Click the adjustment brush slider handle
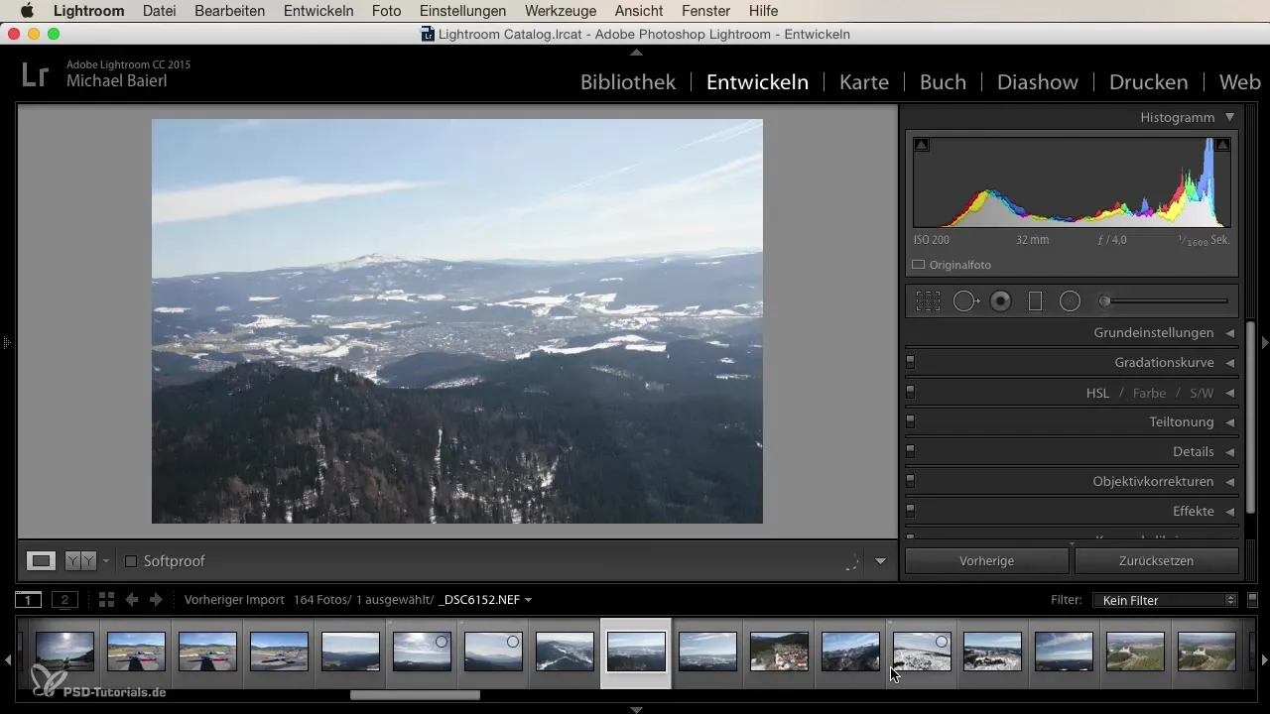Viewport: 1270px width, 714px height. pyautogui.click(x=1103, y=301)
